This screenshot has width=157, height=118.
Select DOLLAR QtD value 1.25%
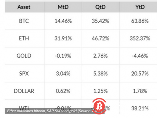pos(100,91)
